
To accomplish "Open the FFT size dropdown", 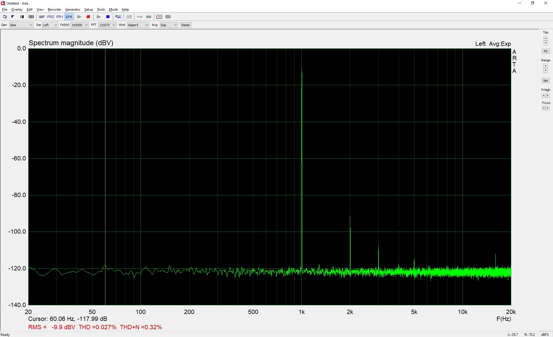I will (x=107, y=25).
